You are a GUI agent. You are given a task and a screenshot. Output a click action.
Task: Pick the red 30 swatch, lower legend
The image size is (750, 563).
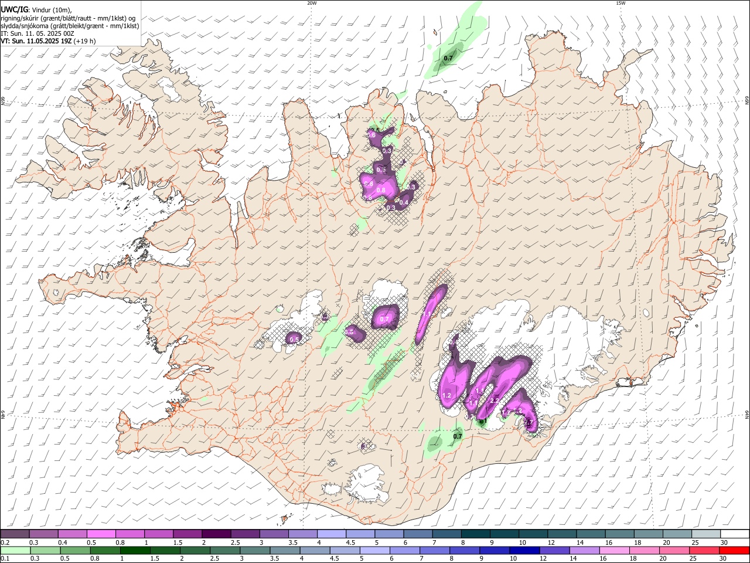[734, 551]
